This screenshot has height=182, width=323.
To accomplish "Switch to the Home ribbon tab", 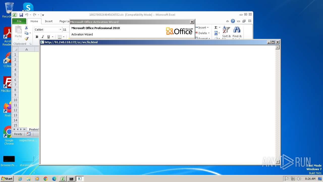I will [x=34, y=21].
